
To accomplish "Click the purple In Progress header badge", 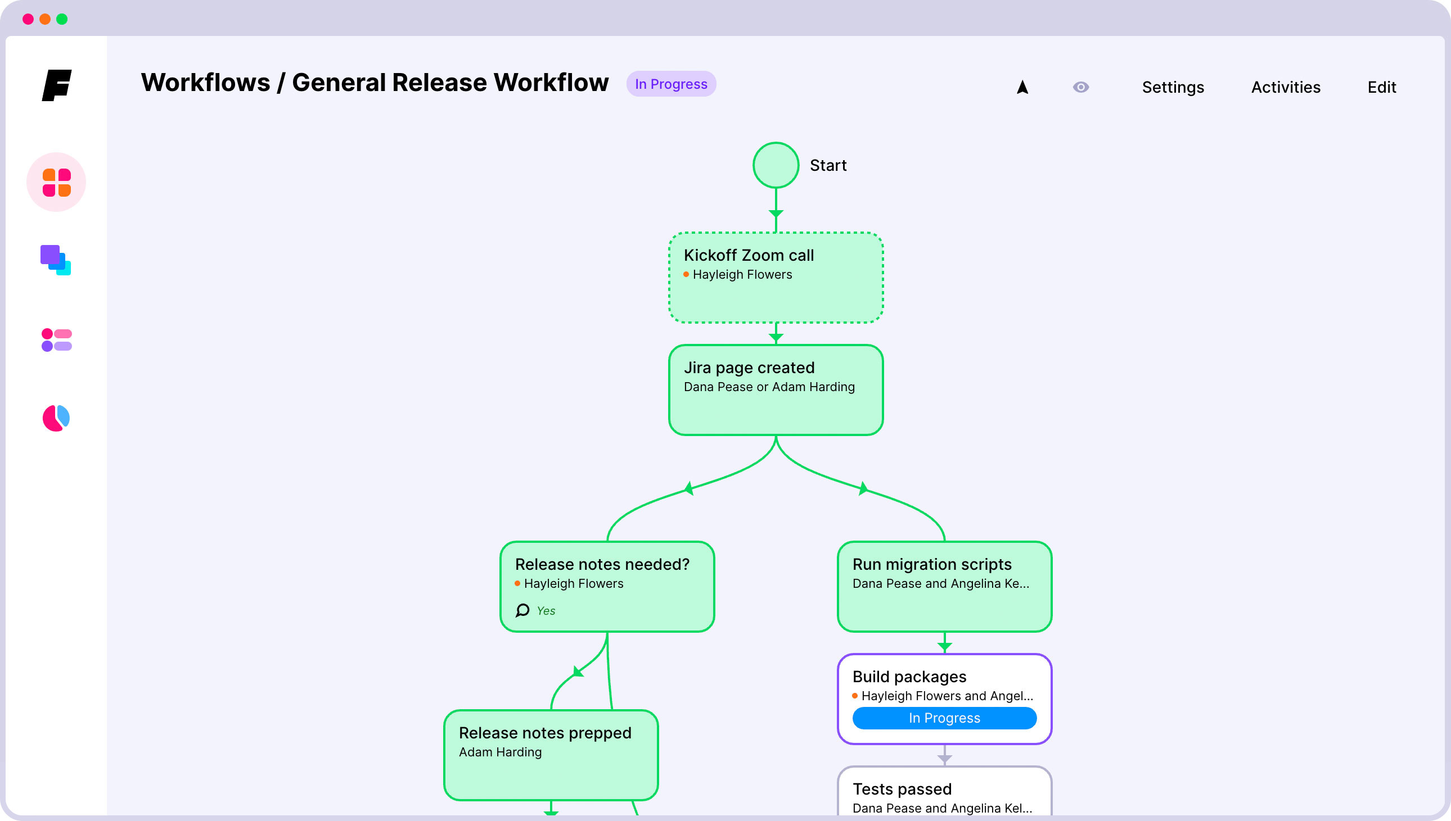I will pyautogui.click(x=670, y=84).
